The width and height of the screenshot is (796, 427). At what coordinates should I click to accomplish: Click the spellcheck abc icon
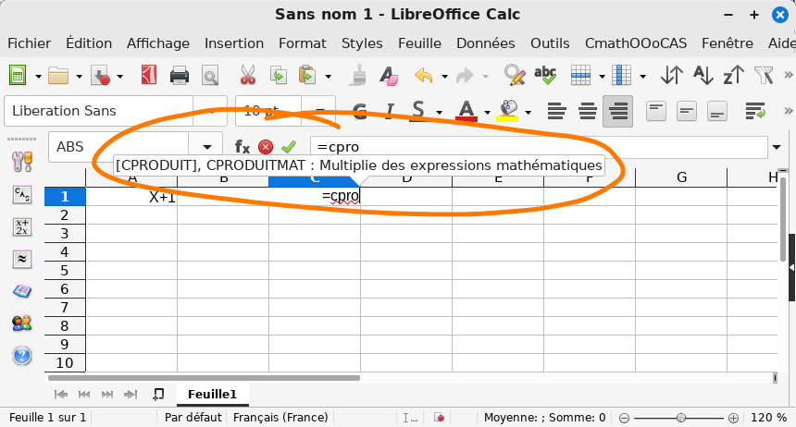click(546, 76)
